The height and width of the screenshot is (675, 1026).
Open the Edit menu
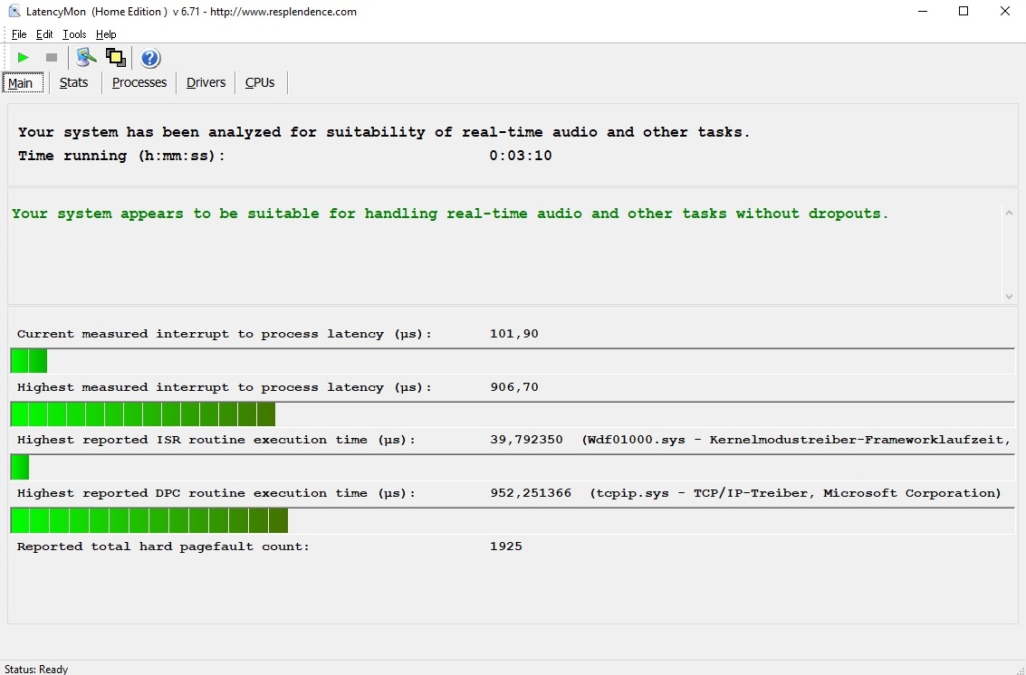tap(44, 34)
